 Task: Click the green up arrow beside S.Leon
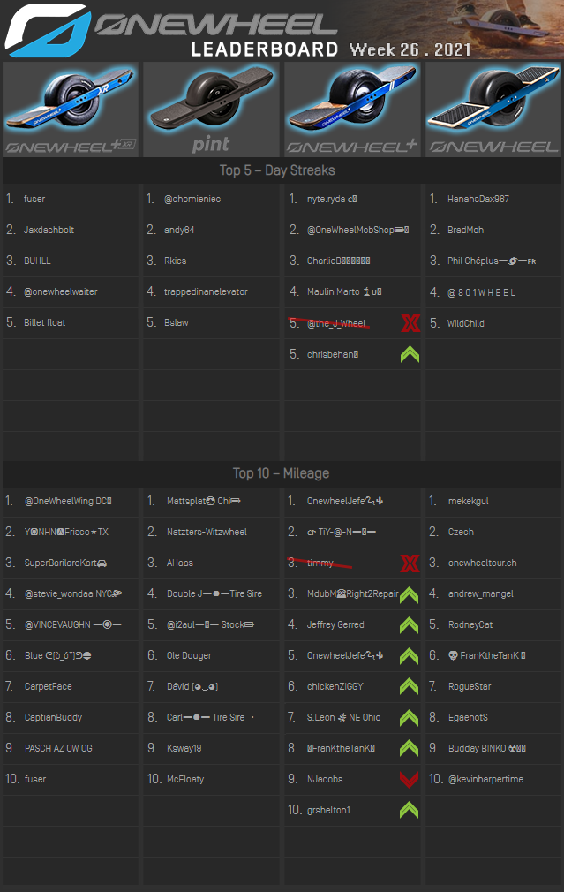(410, 717)
